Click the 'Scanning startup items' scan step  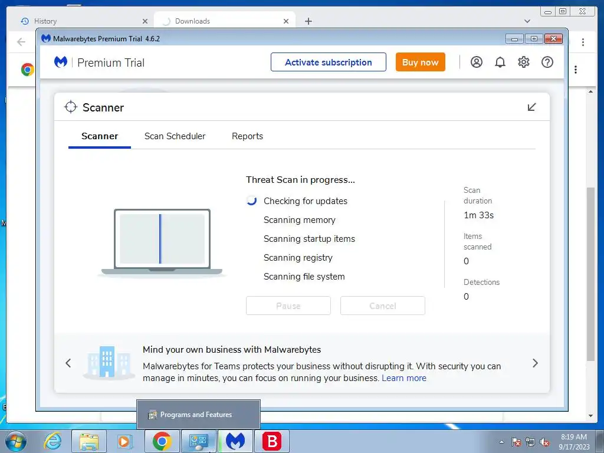309,238
